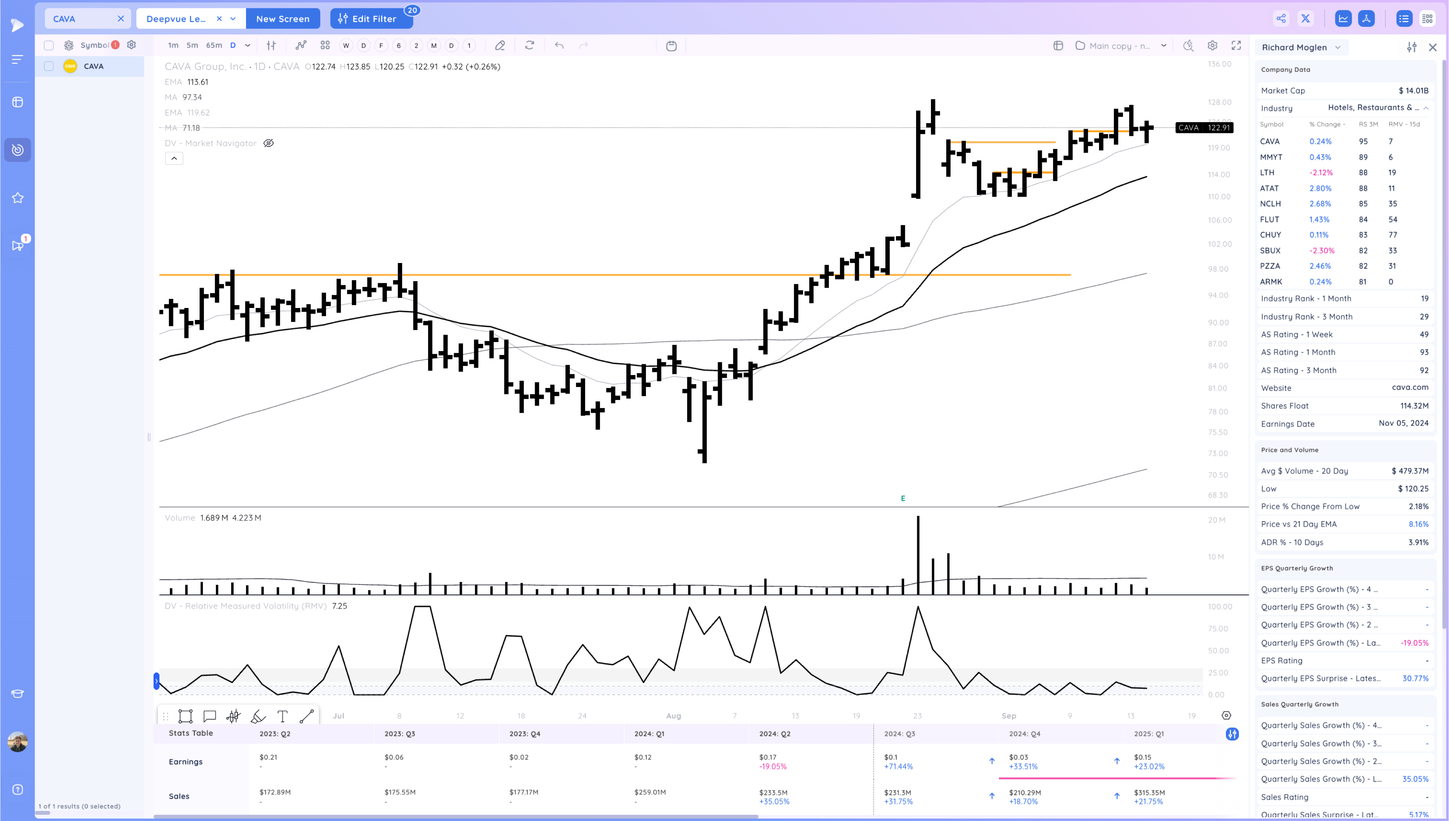The height and width of the screenshot is (821, 1449).
Task: Click the fullscreen chart icon
Action: pos(1236,46)
